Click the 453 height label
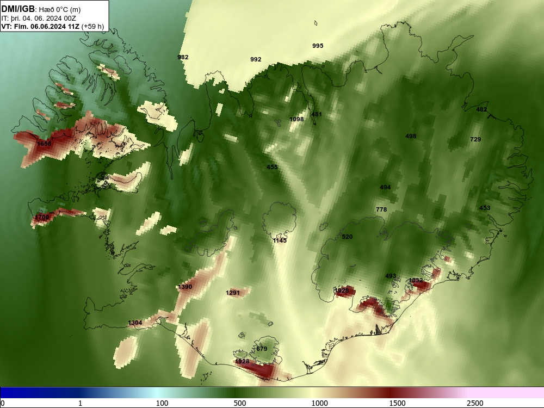 (x=485, y=208)
